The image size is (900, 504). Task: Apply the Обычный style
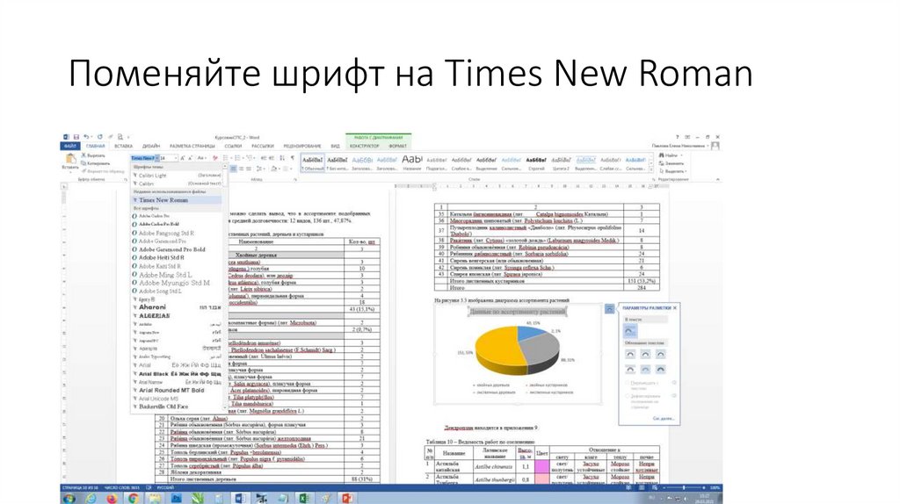click(x=313, y=163)
